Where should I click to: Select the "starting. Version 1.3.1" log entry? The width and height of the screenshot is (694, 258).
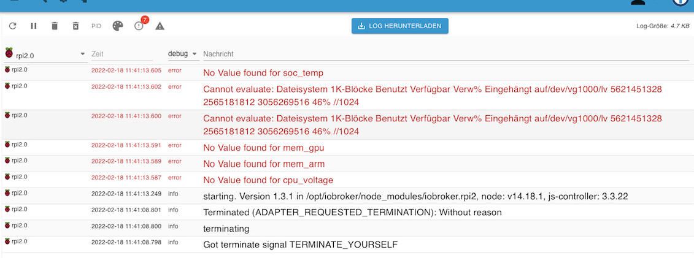415,197
